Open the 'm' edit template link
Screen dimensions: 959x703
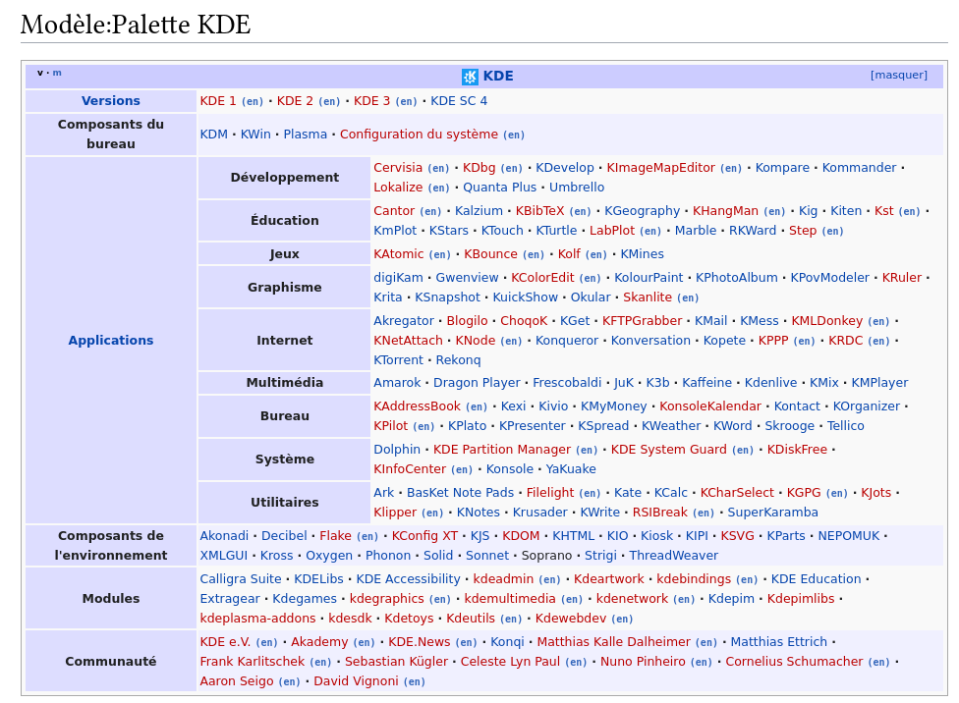(x=57, y=73)
